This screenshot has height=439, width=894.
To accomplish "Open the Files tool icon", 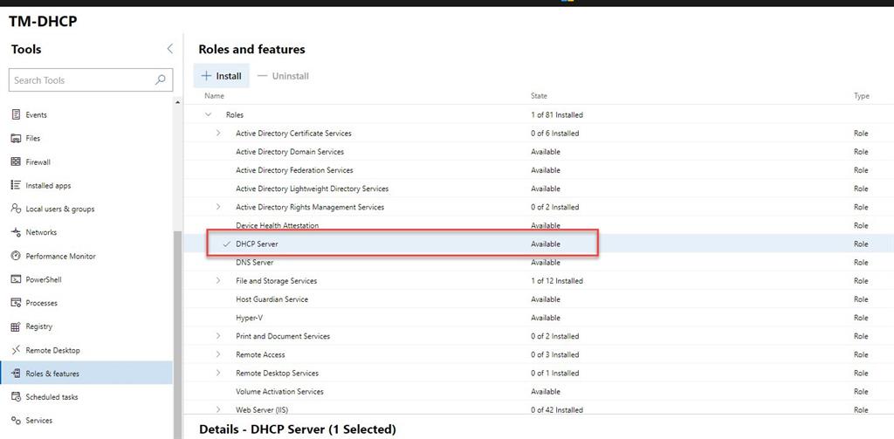I will [x=16, y=139].
